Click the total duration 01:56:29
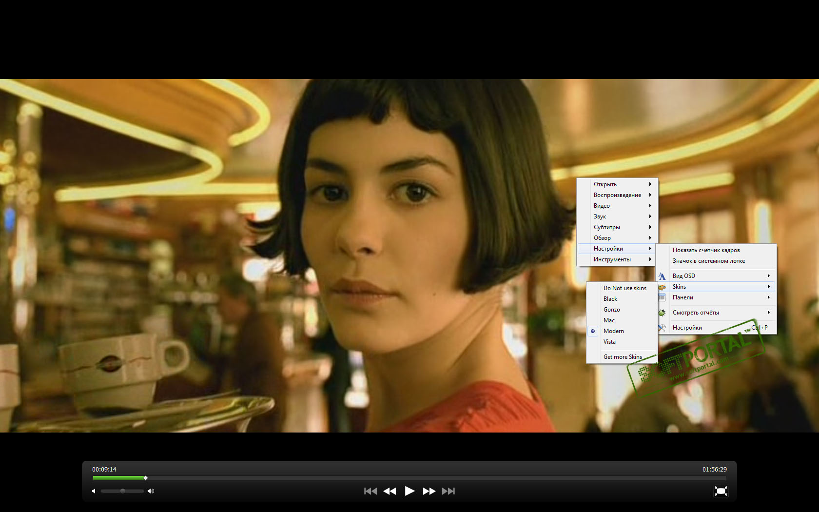819x512 pixels. [x=715, y=470]
